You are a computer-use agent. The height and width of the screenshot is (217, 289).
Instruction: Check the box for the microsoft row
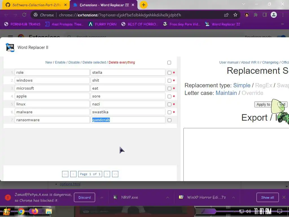tap(169, 88)
